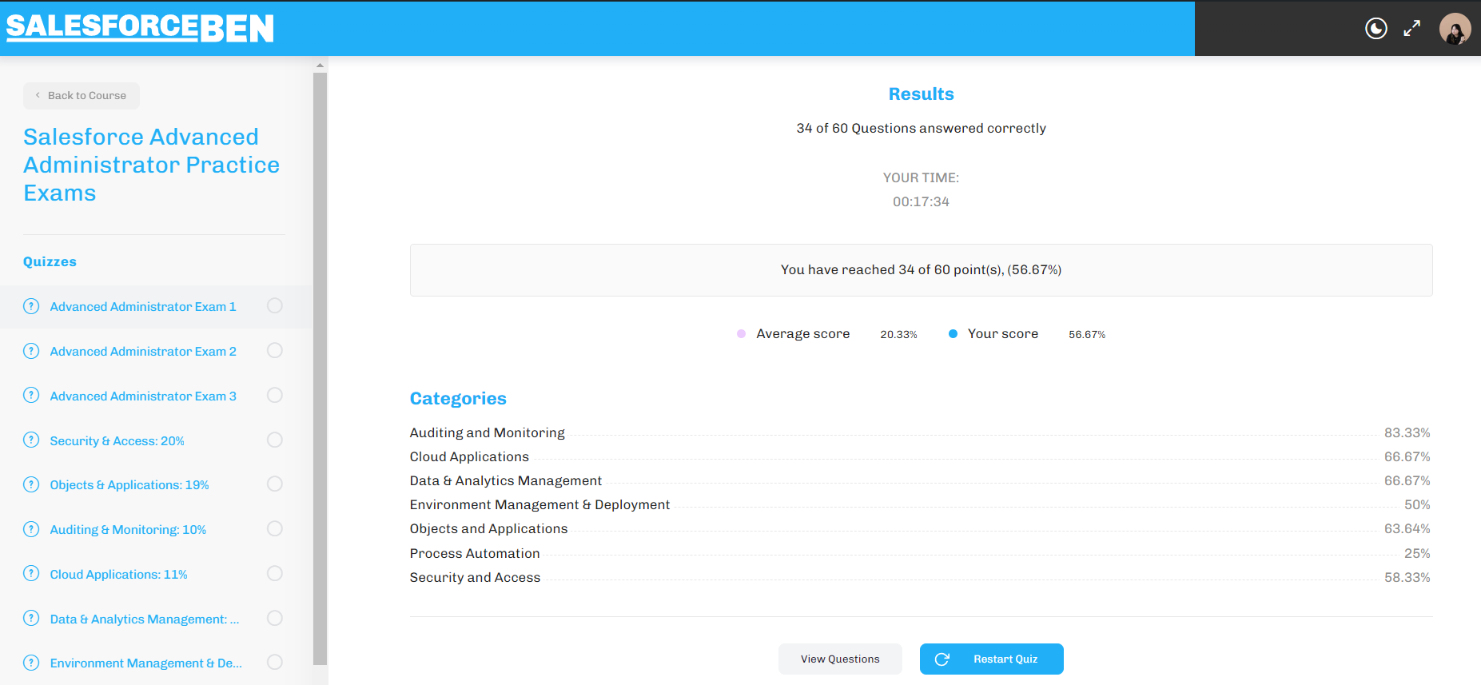Screen dimensions: 1481x685
Task: Toggle completion circle for Auditing & Monitoring
Action: click(x=275, y=529)
